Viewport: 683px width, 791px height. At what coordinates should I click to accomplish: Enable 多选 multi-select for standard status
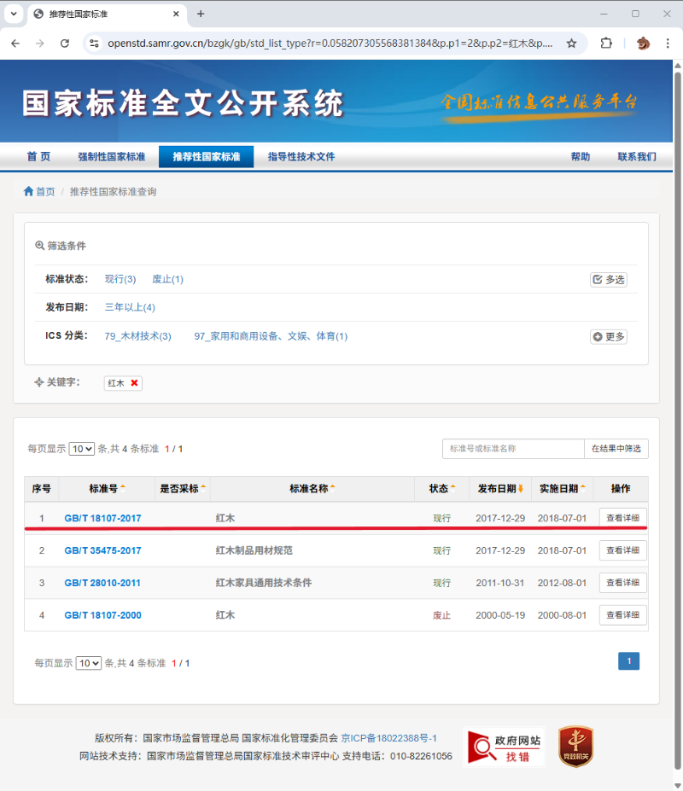609,280
